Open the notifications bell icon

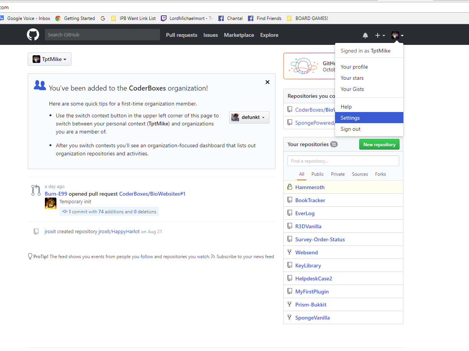[365, 35]
